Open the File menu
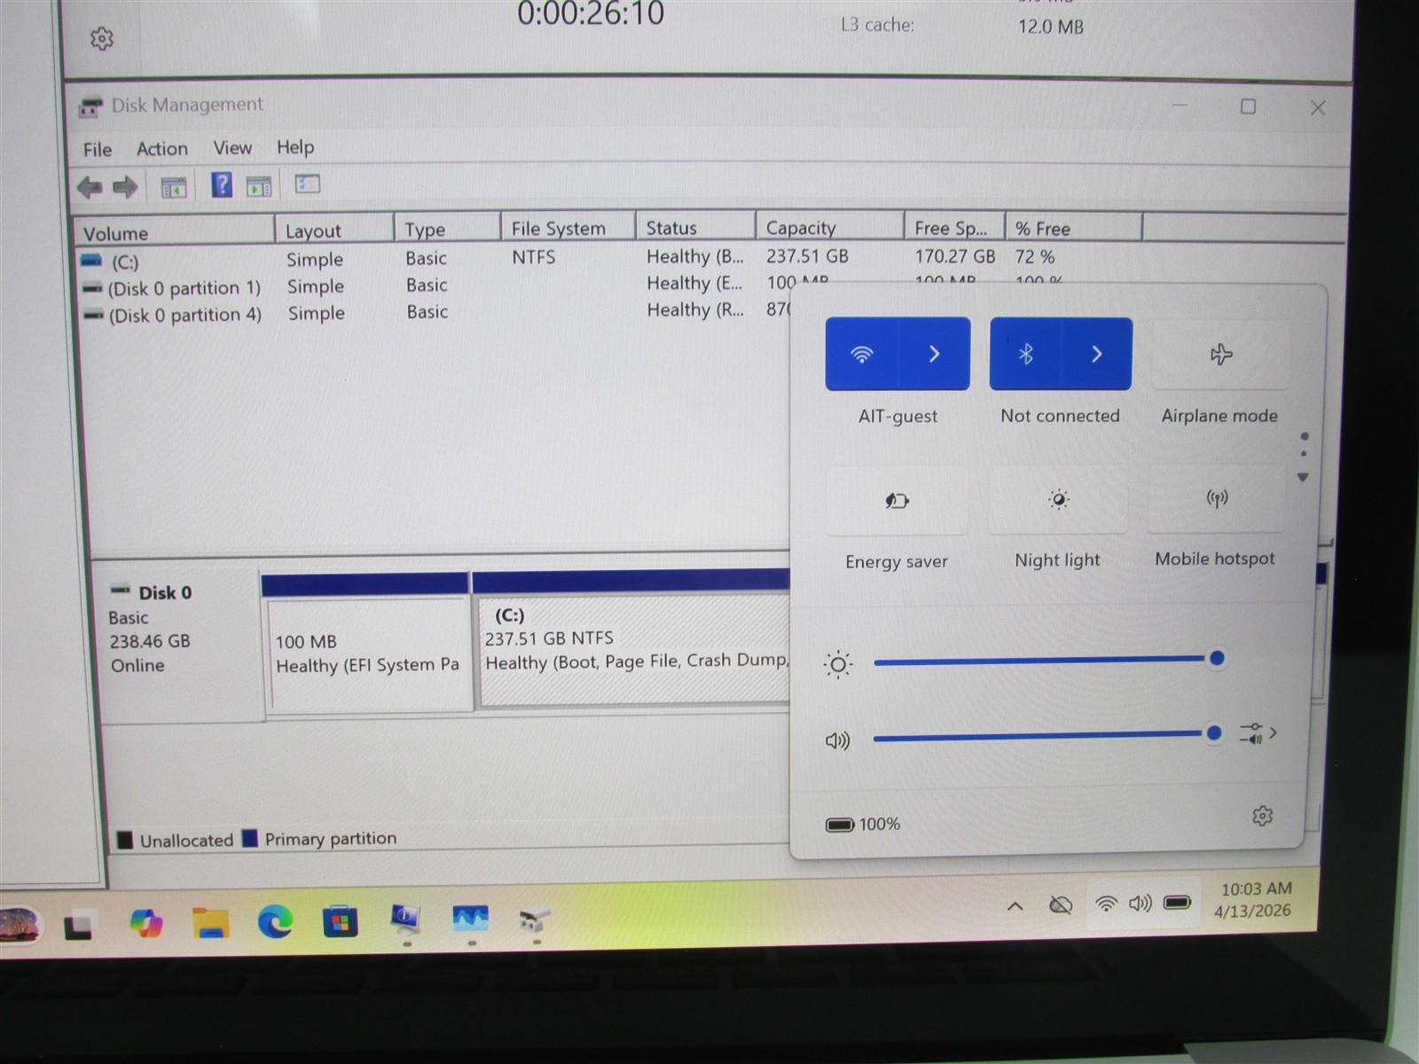The height and width of the screenshot is (1064, 1419). click(98, 150)
